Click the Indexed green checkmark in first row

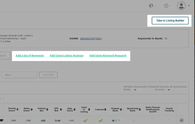(x=101, y=120)
